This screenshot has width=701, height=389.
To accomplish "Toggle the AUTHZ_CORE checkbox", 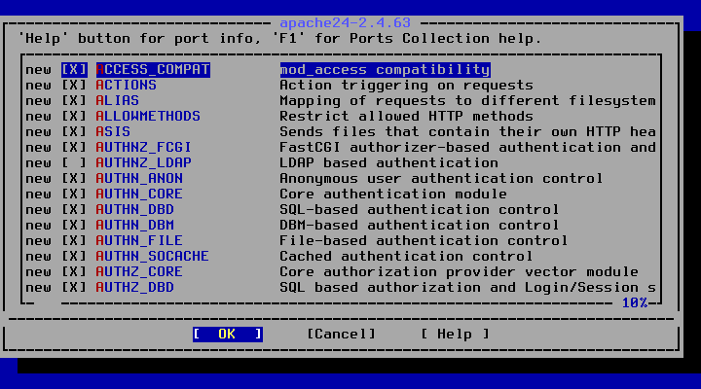I will 74,272.
